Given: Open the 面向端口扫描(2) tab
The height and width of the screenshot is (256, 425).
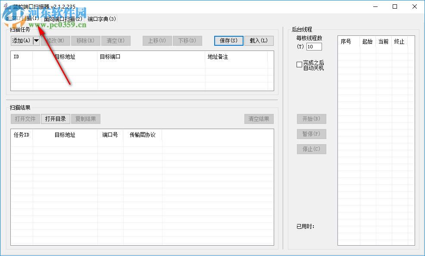Looking at the screenshot, I should tap(63, 19).
